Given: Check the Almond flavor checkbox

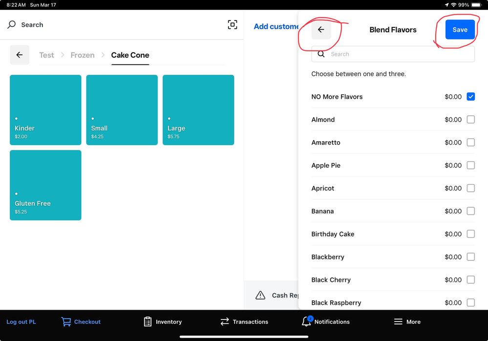Looking at the screenshot, I should point(470,120).
